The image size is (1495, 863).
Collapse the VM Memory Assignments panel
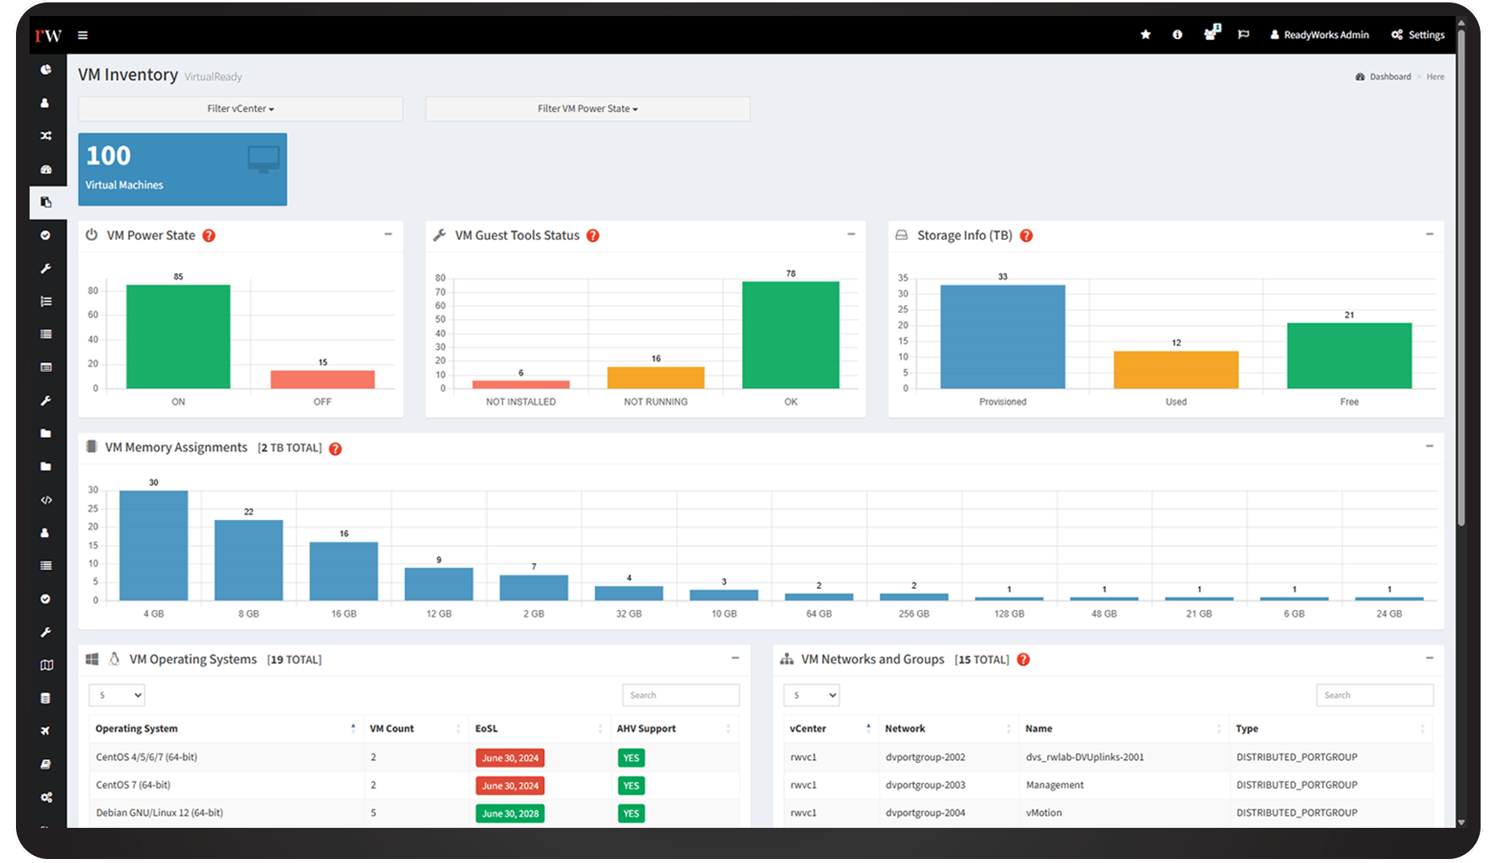tap(1428, 445)
